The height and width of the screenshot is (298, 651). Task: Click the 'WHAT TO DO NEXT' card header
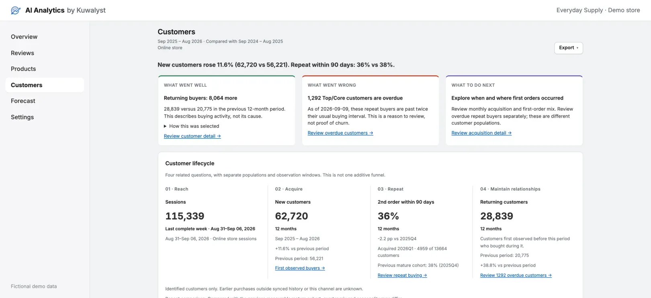pos(473,85)
